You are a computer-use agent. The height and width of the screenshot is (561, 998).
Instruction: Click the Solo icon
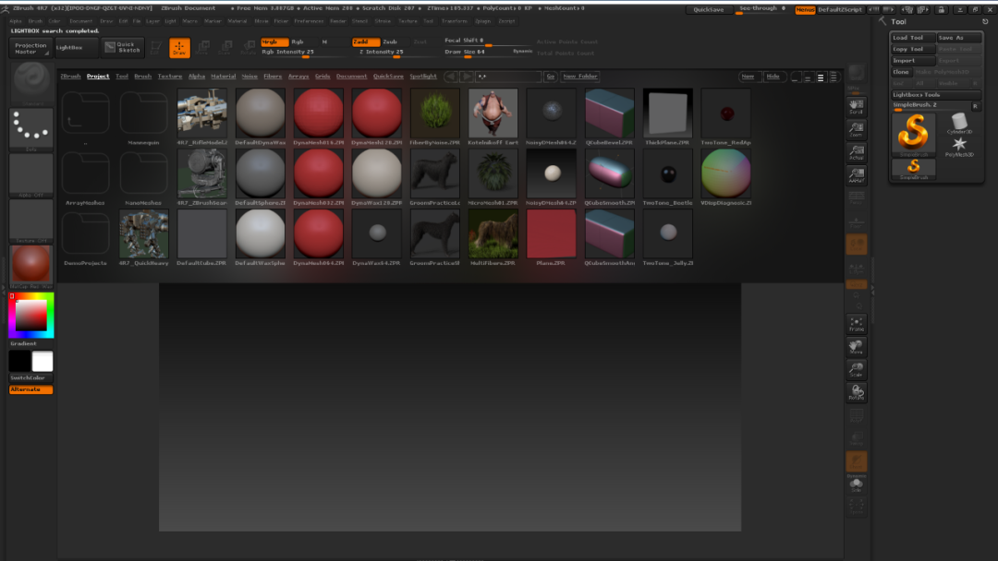856,485
